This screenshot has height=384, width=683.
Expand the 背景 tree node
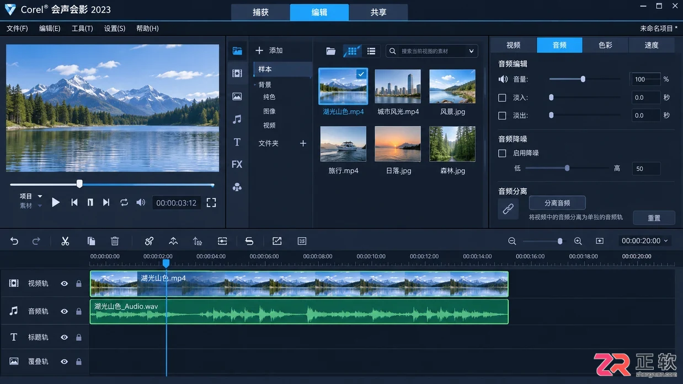255,85
